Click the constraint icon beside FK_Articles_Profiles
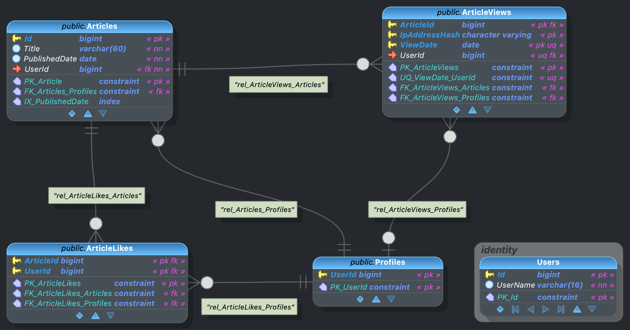The image size is (630, 330). pyautogui.click(x=17, y=91)
